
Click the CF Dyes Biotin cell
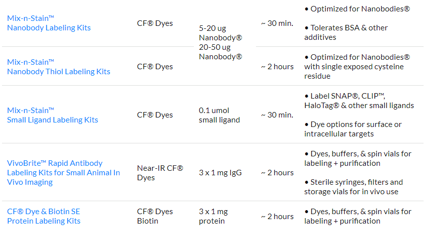pos(155,216)
